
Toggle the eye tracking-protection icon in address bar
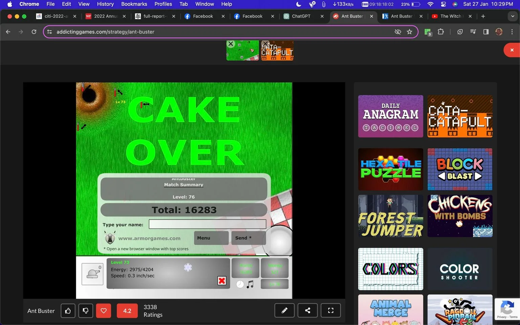pos(398,32)
